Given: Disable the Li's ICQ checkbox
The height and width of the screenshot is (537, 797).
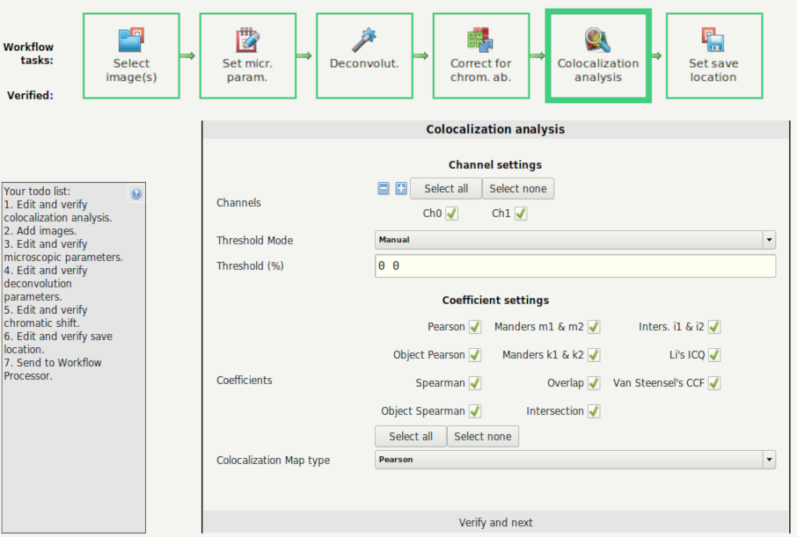Looking at the screenshot, I should click(x=713, y=355).
